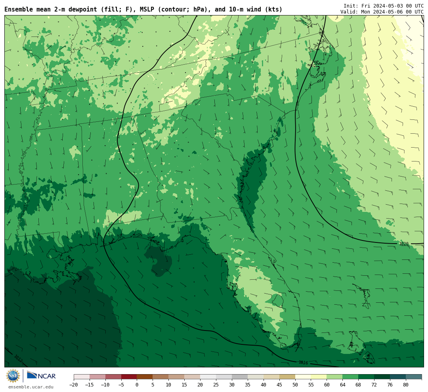Pick the dark red colorbar swatch above -5

129,377
